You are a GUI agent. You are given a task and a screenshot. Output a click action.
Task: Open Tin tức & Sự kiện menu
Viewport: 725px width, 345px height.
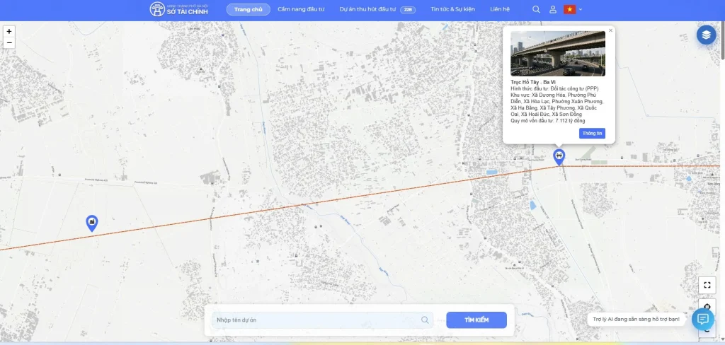452,9
